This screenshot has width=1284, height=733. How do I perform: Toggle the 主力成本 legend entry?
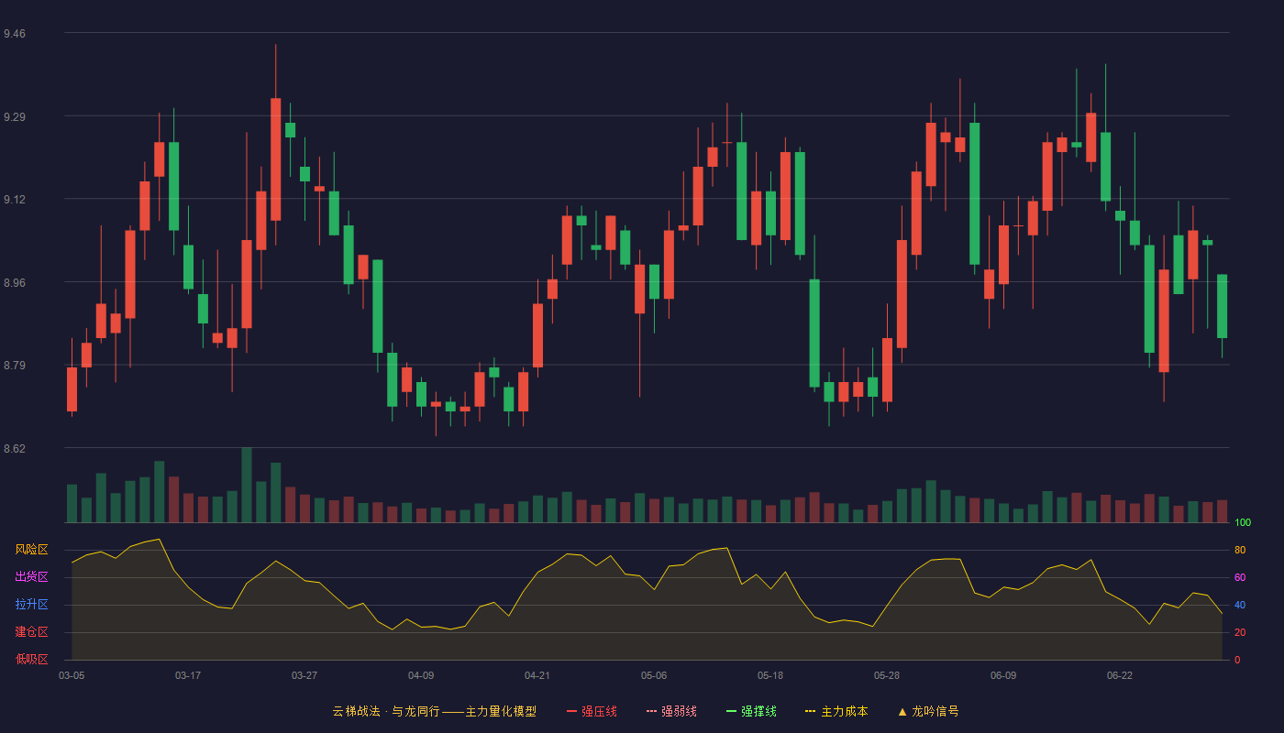pos(836,711)
